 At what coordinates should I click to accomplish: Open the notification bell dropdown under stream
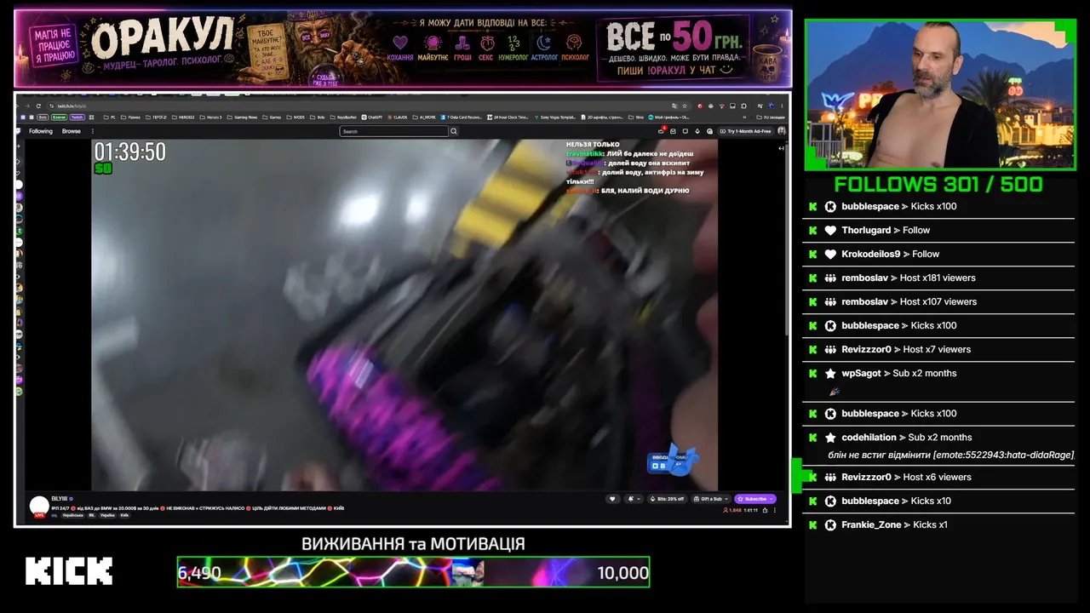click(x=633, y=499)
